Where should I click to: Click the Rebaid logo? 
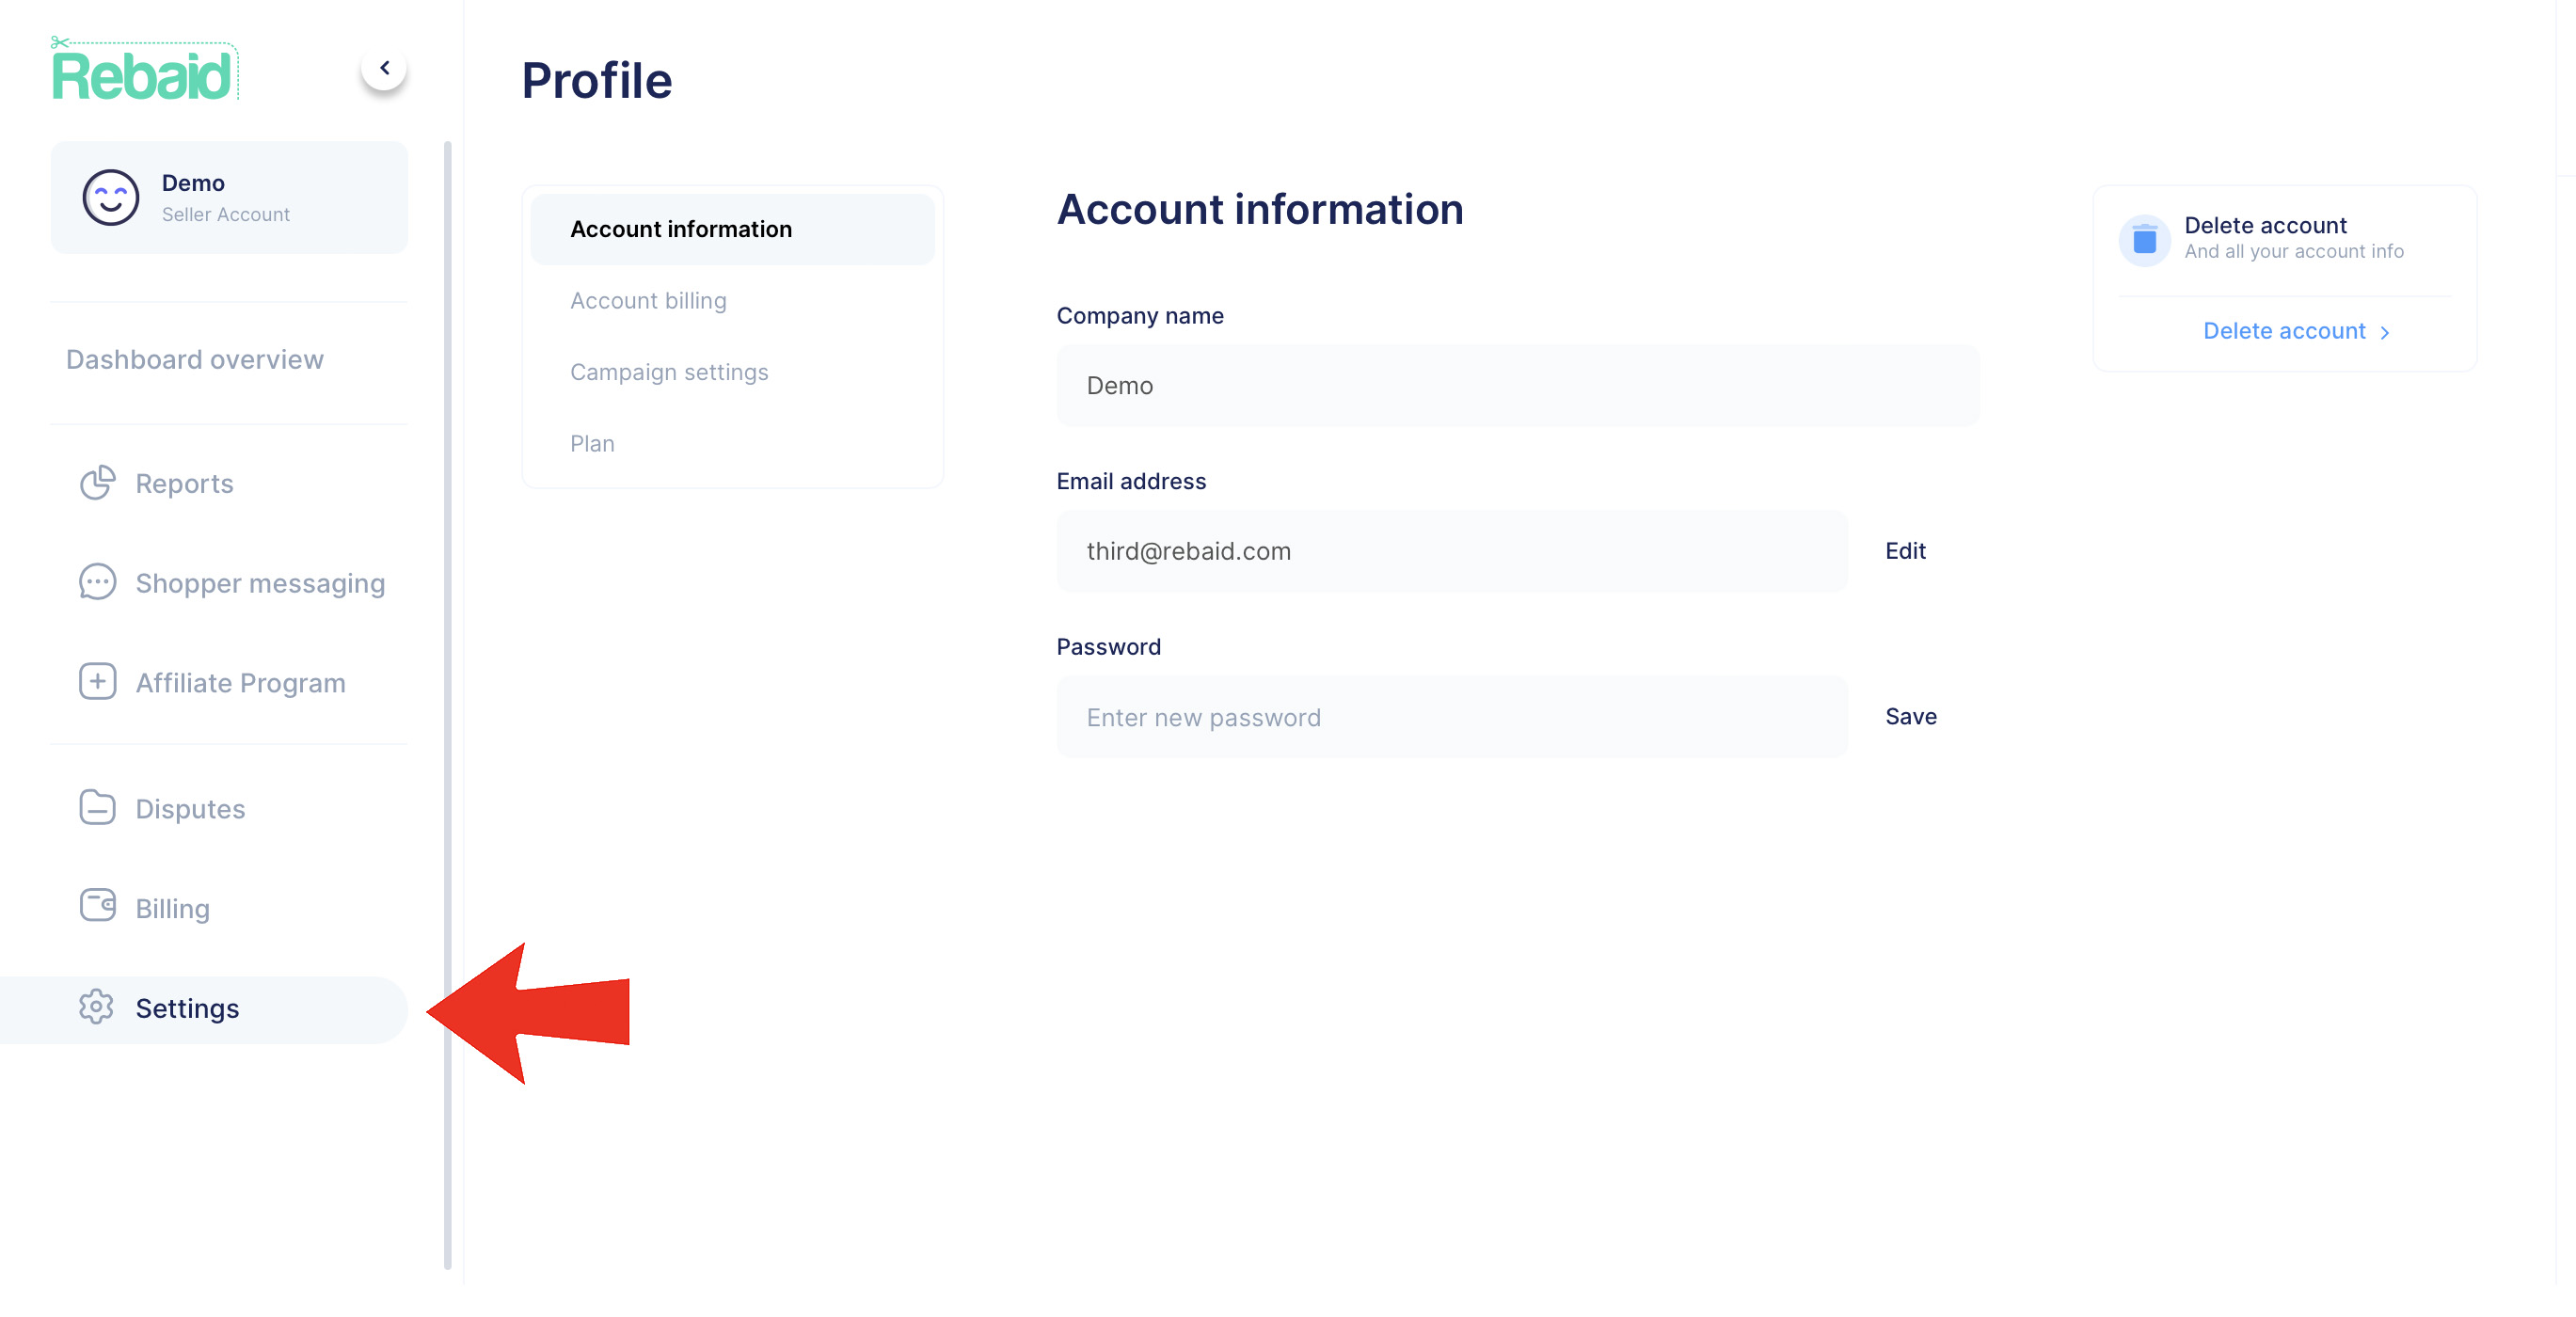(x=143, y=72)
